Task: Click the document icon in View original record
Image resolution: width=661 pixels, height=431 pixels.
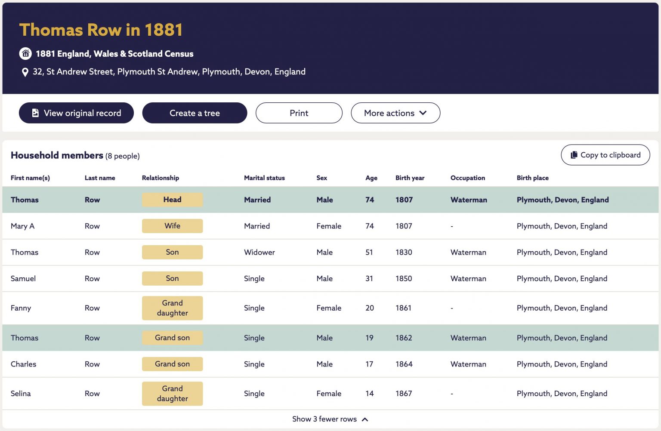Action: (x=35, y=113)
